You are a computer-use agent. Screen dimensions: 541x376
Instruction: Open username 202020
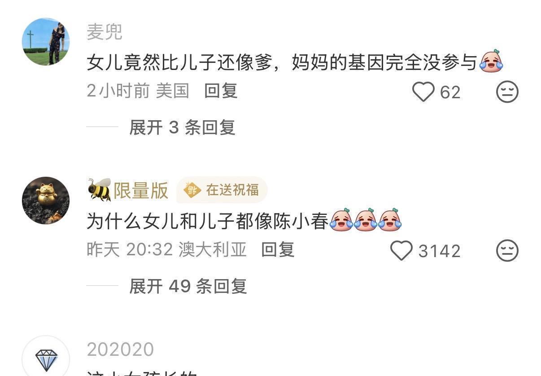[x=120, y=349]
